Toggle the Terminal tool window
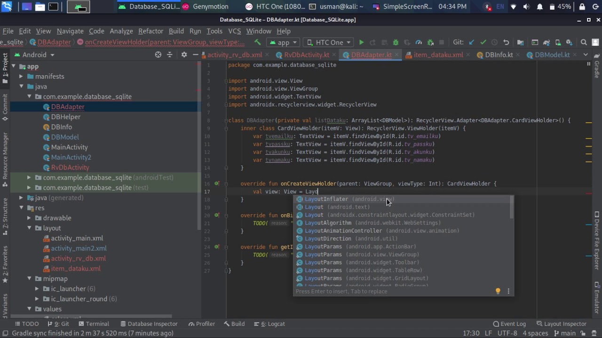Screen dimensions: 602x338 (x=94, y=324)
